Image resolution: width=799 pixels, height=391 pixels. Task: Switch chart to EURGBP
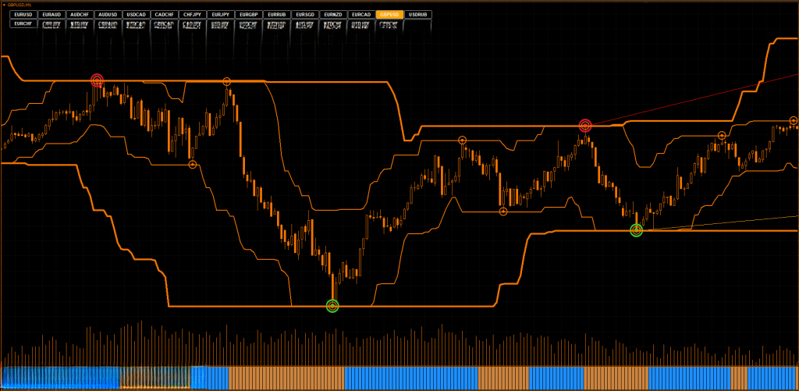pos(249,15)
